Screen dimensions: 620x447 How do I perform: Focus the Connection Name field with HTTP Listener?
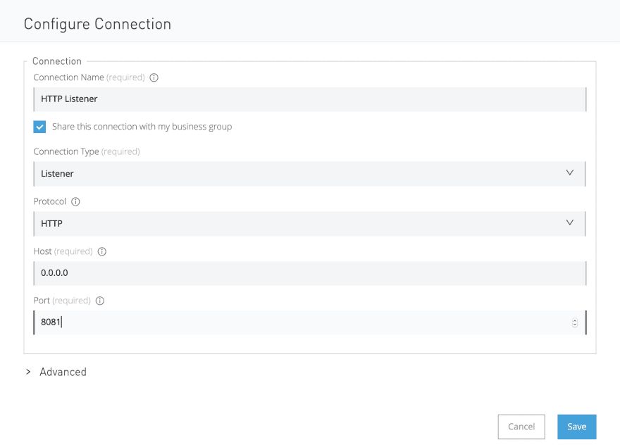309,99
